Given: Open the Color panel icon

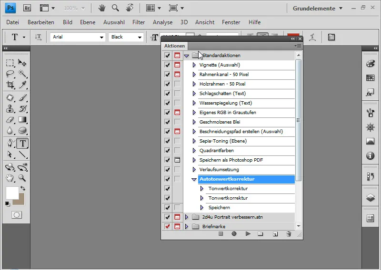Looking at the screenshot, I should 370,64.
